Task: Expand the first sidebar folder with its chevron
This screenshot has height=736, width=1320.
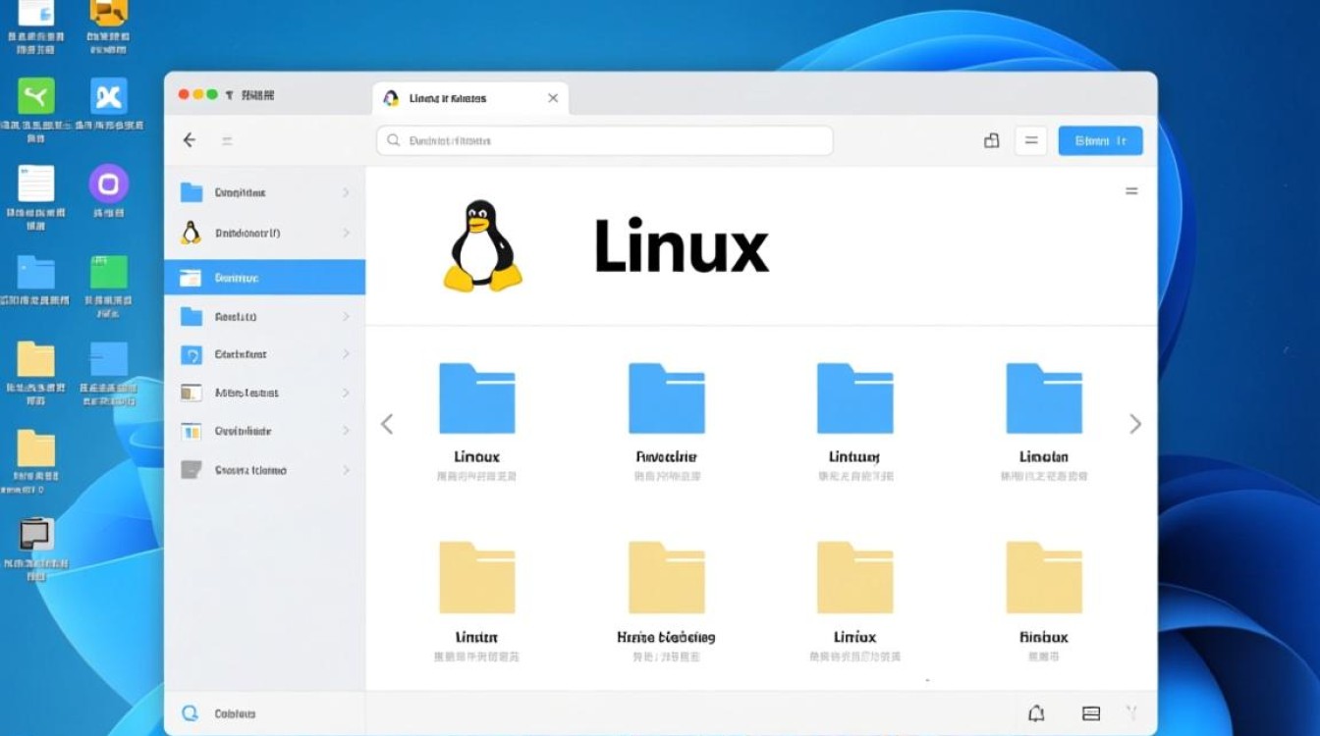Action: 348,192
